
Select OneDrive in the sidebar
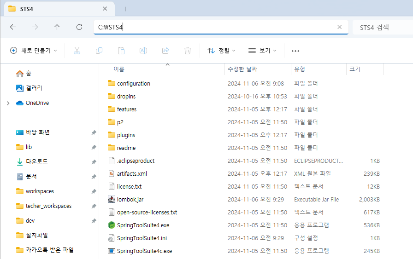[x=32, y=103]
